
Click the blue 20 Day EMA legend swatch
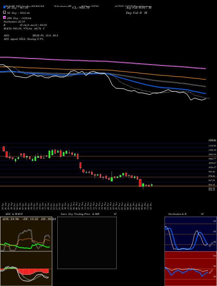click(x=5, y=7)
